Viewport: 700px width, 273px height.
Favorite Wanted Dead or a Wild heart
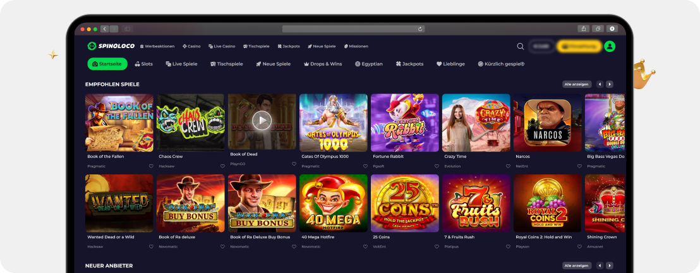[151, 246]
